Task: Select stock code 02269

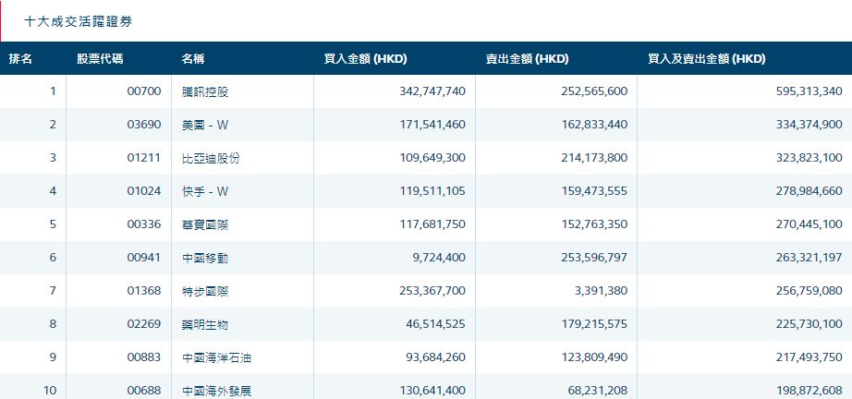Action: (144, 324)
